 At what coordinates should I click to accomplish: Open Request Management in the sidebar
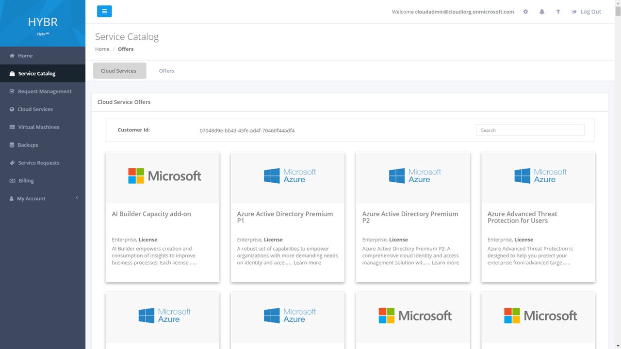pos(43,91)
